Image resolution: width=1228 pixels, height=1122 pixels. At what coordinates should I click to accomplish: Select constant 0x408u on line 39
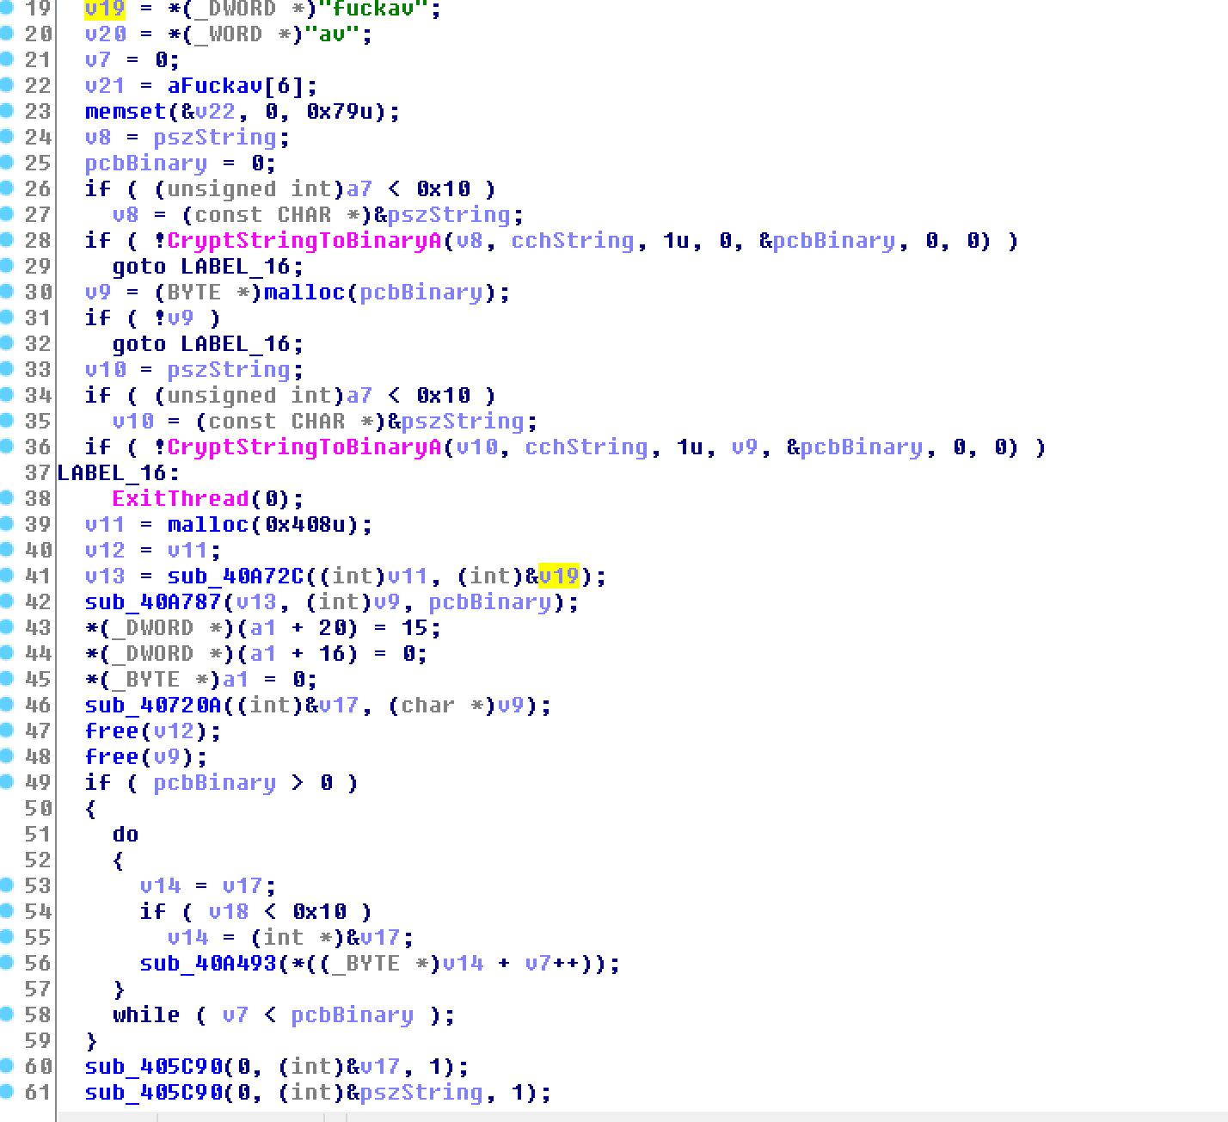[311, 525]
